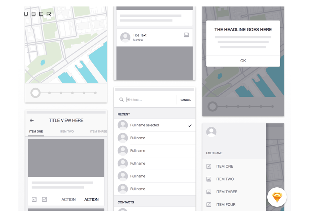Image resolution: width=316 pixels, height=218 pixels.
Task: Click the UBER logo
Action: (38, 14)
